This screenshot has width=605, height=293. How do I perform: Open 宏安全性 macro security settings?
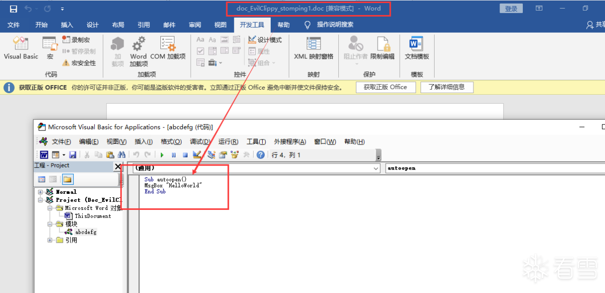(x=79, y=63)
